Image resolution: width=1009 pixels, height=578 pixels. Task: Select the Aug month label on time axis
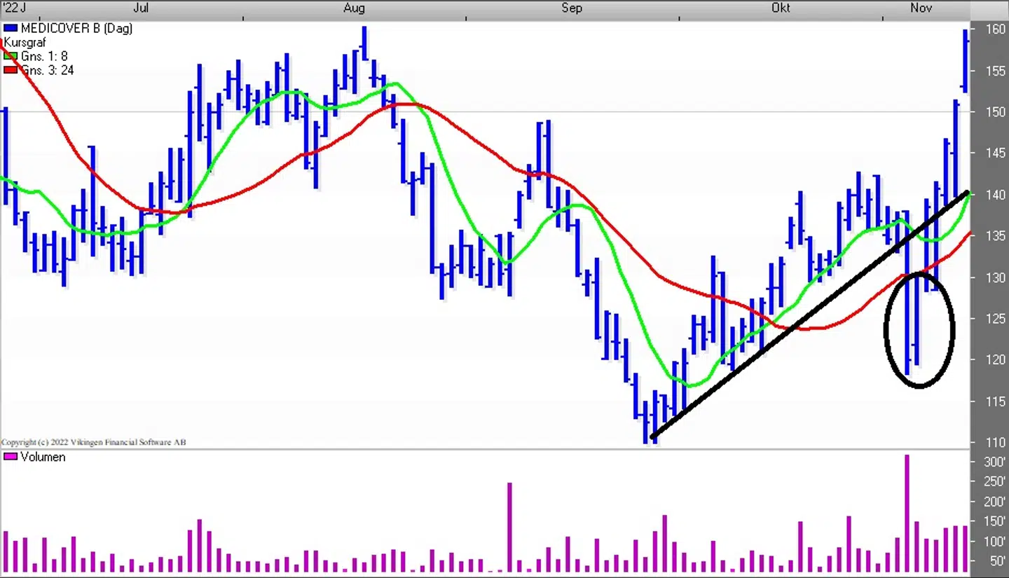tap(354, 8)
